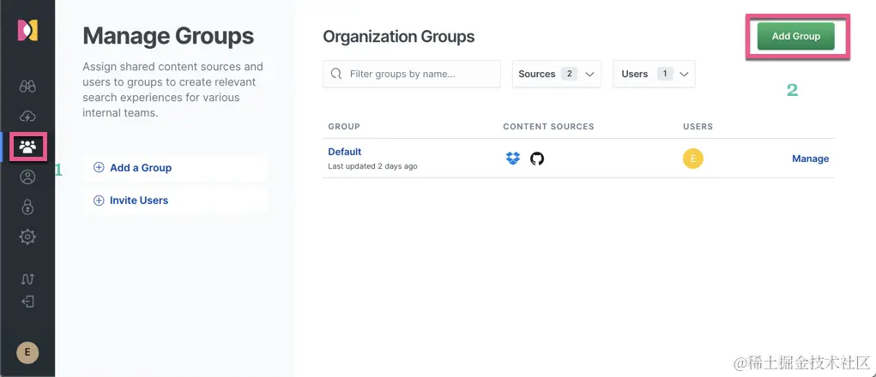Image resolution: width=876 pixels, height=377 pixels.
Task: Open the content sources lightning cloud icon
Action: coord(27,117)
